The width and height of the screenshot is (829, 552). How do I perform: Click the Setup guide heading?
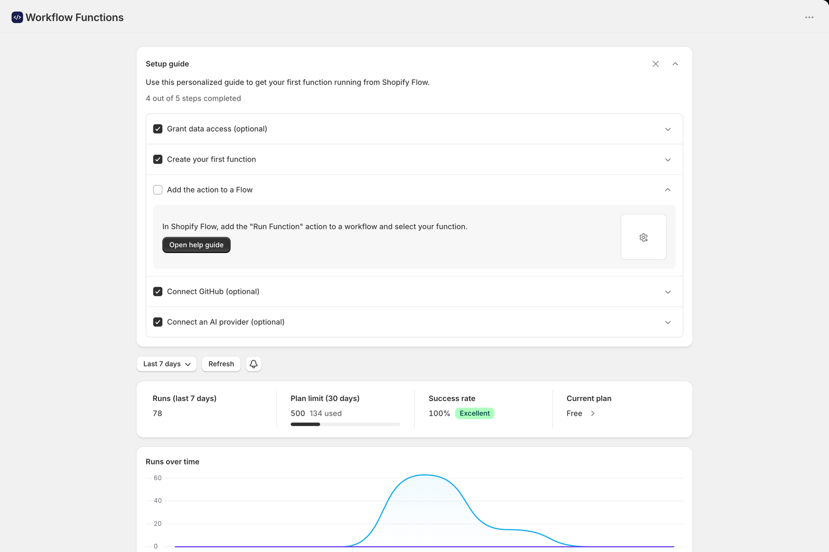pyautogui.click(x=167, y=64)
